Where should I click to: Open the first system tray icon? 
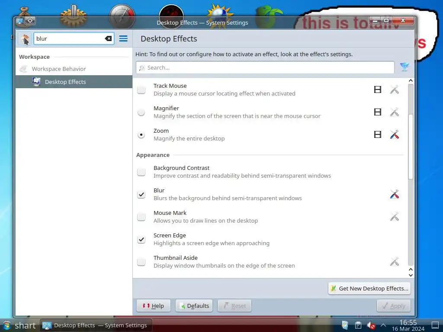pos(345,325)
